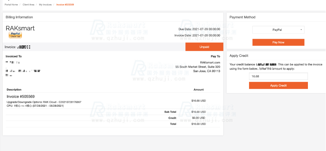Select the Upgrade/Downgrade Options RAK Cloud line
Image resolution: width=326 pixels, height=151 pixels.
pyautogui.click(x=44, y=102)
